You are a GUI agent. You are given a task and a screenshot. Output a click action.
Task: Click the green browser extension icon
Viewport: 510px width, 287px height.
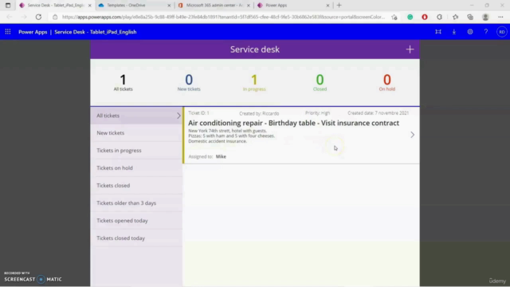tap(410, 17)
